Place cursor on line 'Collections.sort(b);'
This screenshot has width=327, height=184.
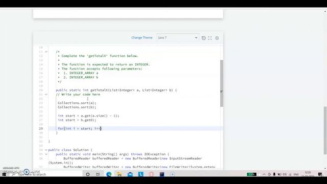click(77, 107)
